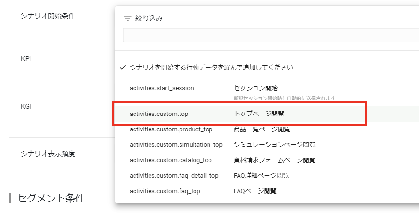Select activities.custom.catalog_top 資料請求フォームページ閲覧

[x=267, y=160]
